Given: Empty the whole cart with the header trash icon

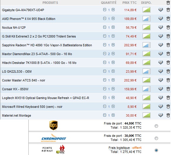Looking at the screenshot, I should 168,3.
